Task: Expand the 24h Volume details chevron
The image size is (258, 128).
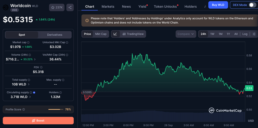Action: click(35, 59)
